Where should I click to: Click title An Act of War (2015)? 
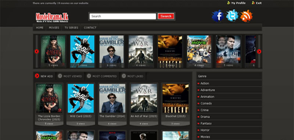click(144, 116)
